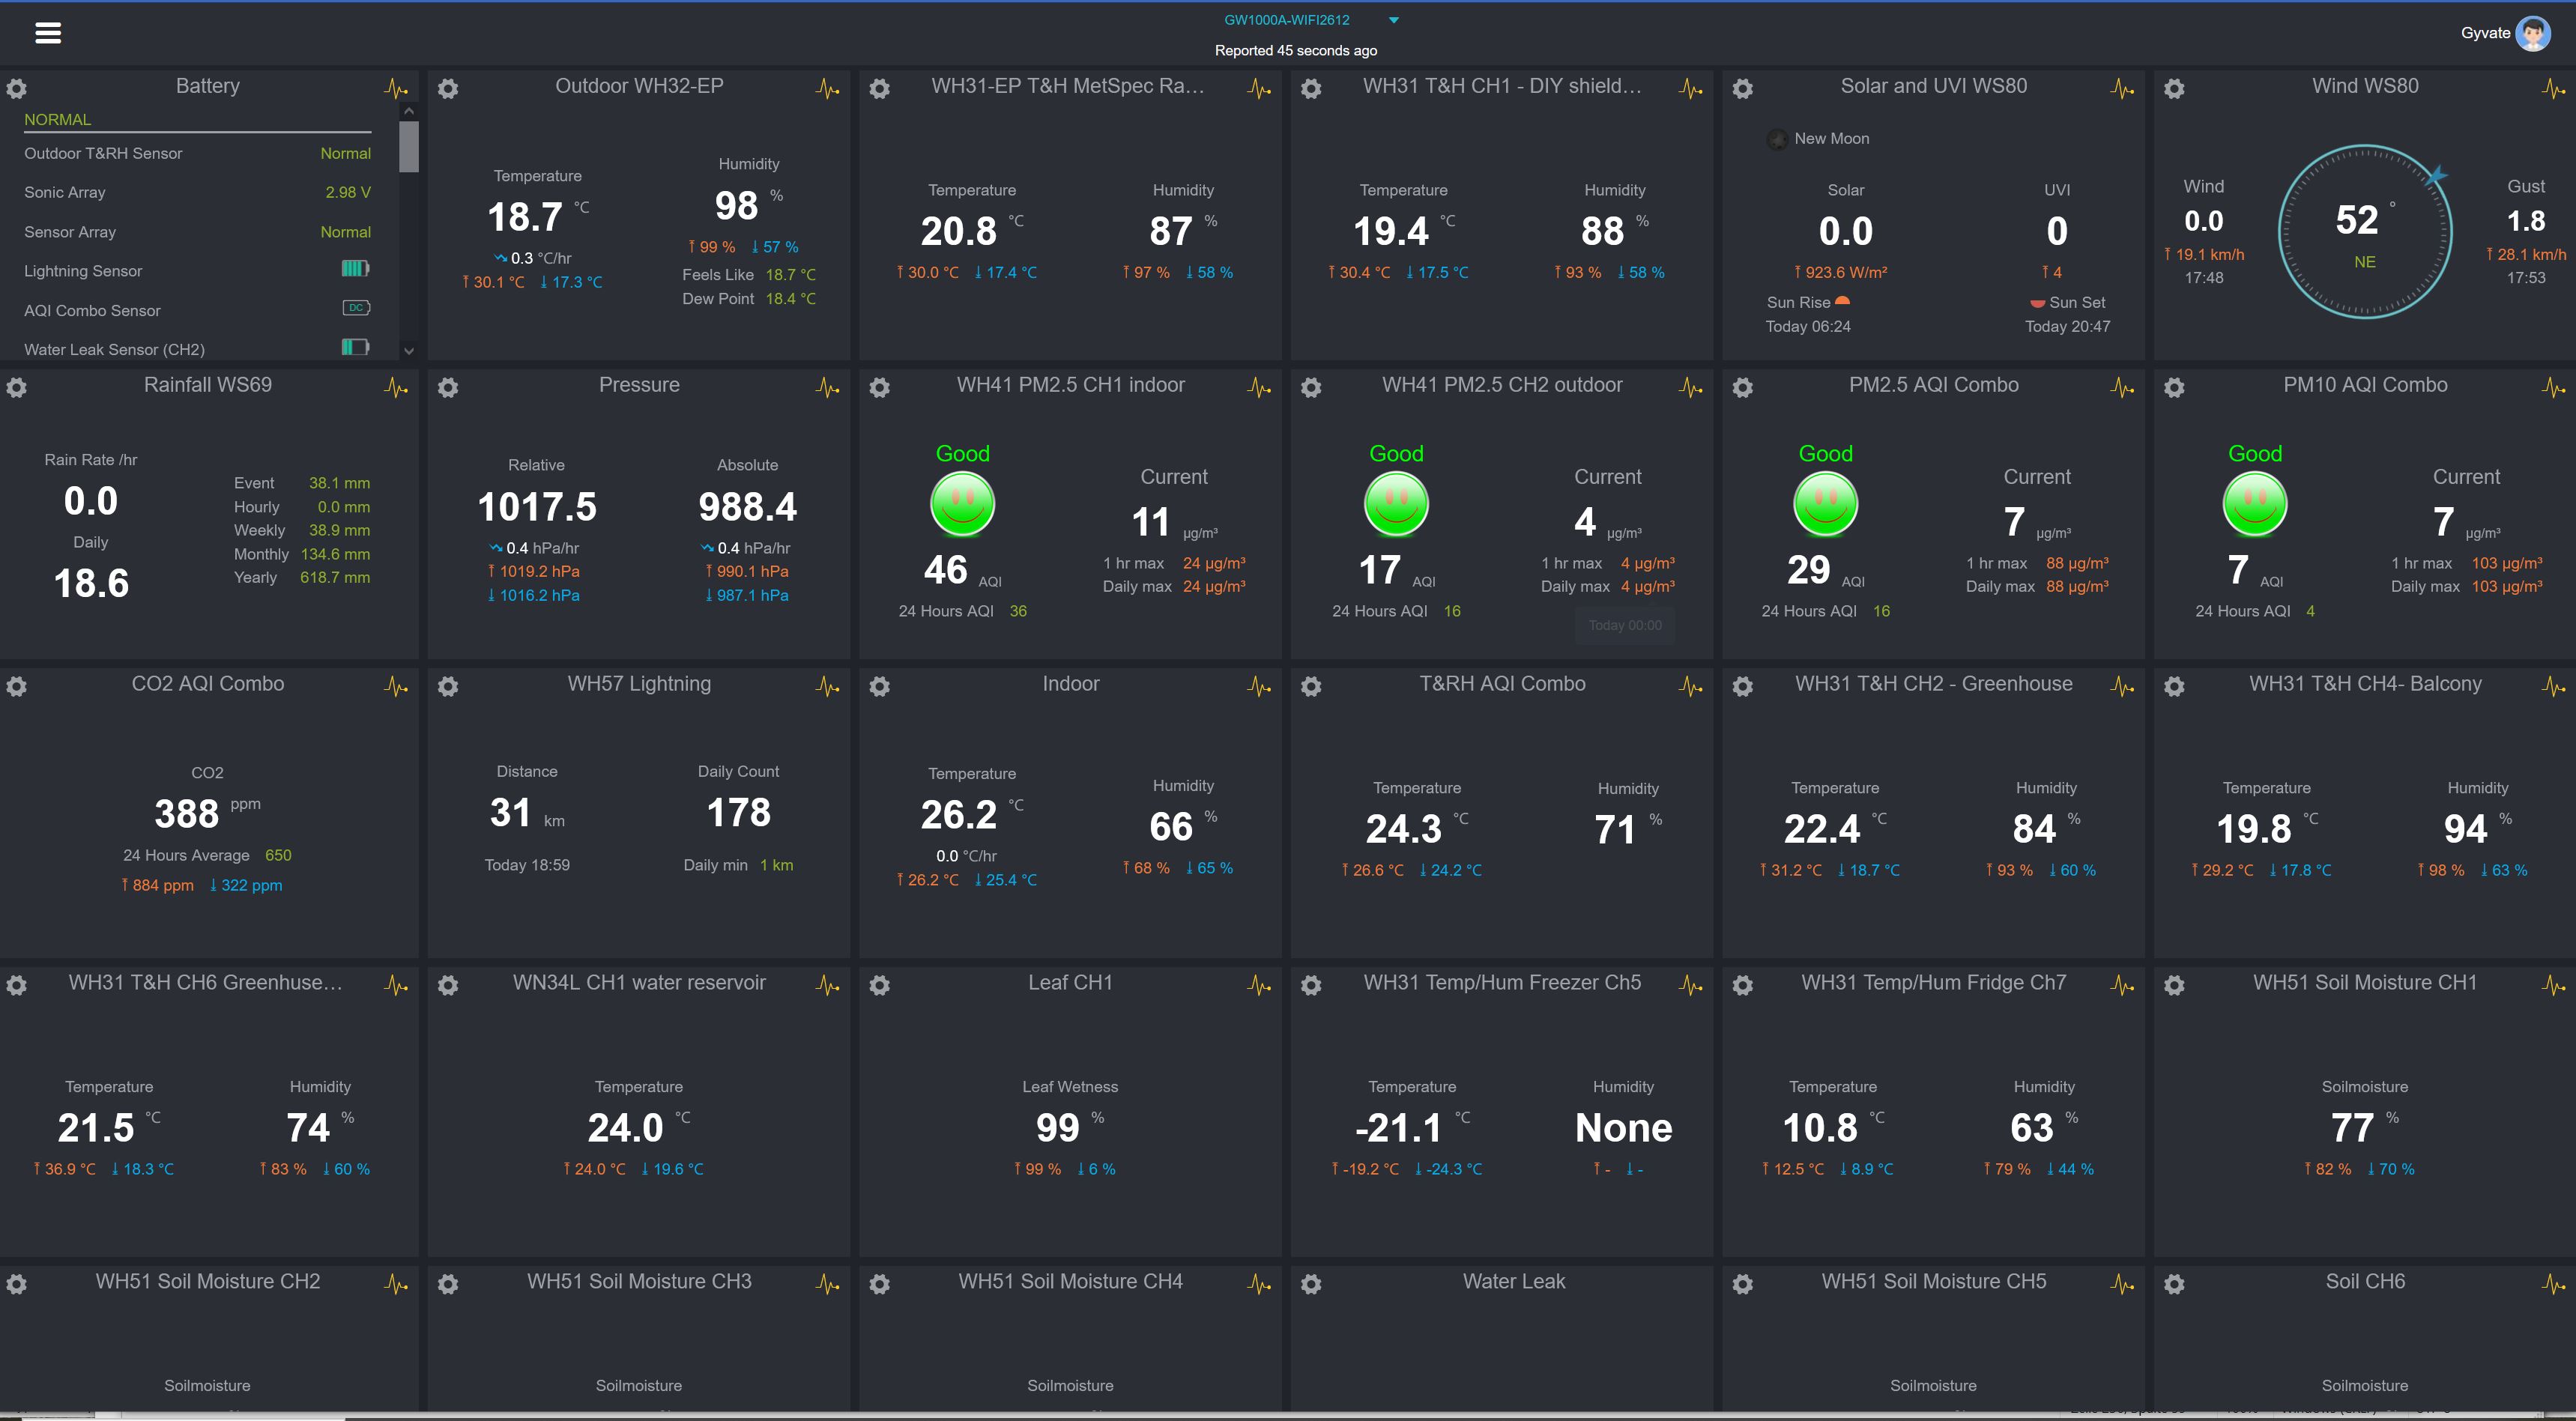
Task: Click gear on Solar and UVI WS80
Action: (x=1742, y=89)
